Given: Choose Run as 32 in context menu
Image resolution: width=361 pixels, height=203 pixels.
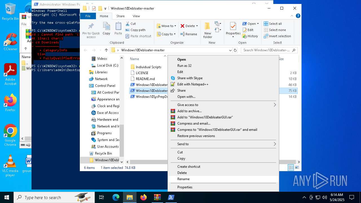Looking at the screenshot, I should tap(223, 66).
